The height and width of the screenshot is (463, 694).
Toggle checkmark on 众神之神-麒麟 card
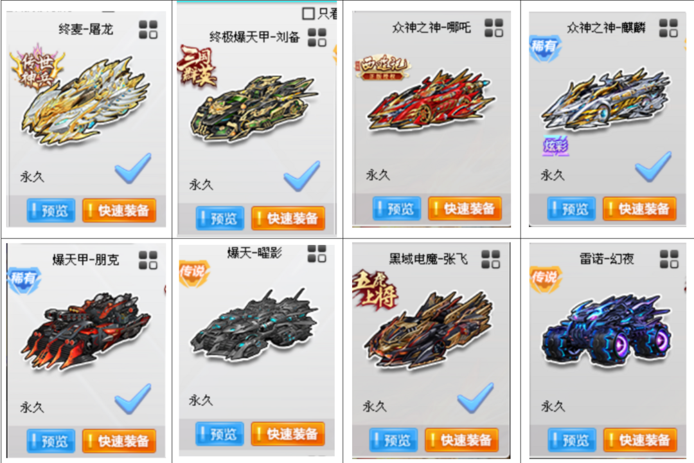tap(654, 167)
